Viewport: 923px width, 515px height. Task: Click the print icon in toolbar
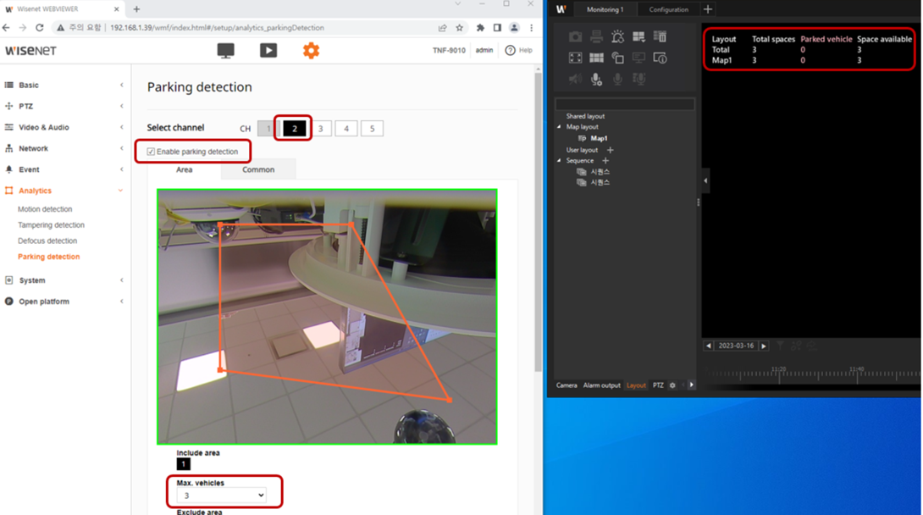point(596,36)
